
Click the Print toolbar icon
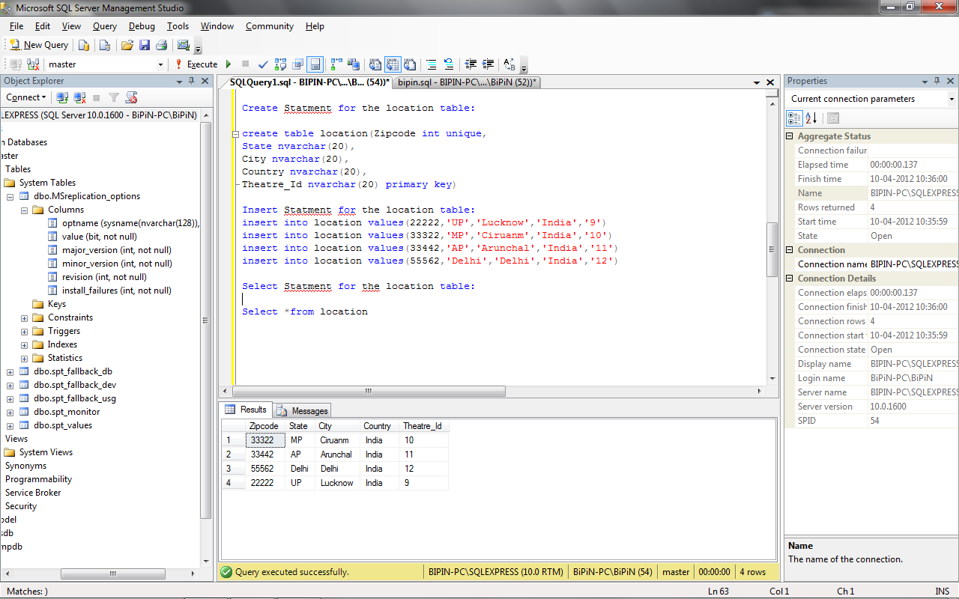click(161, 44)
